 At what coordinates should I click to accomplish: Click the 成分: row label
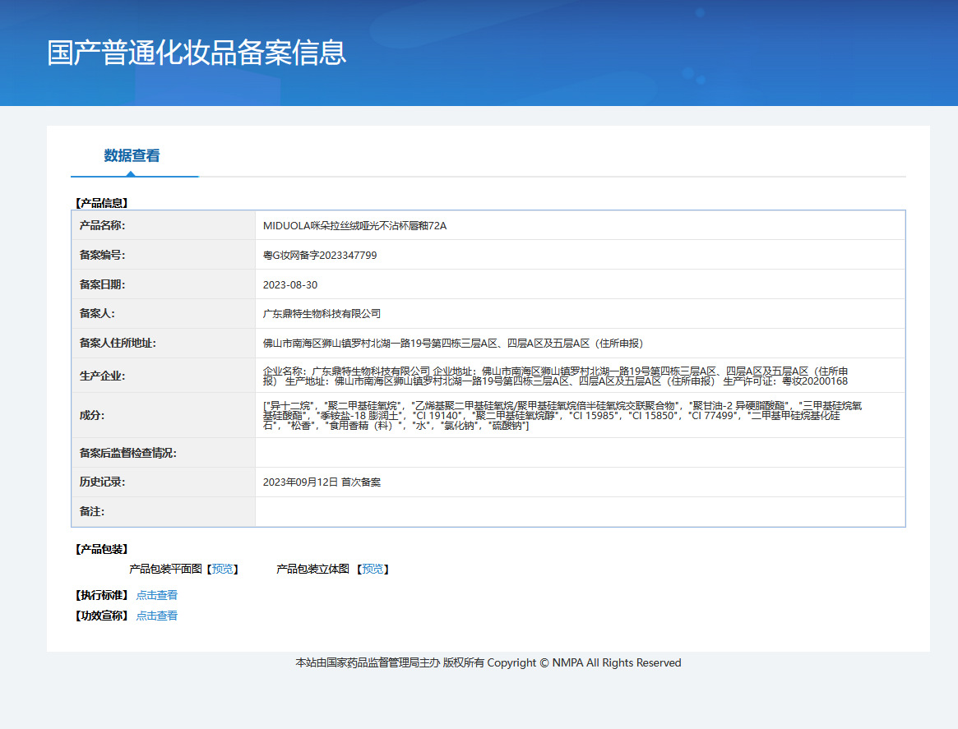pos(91,416)
